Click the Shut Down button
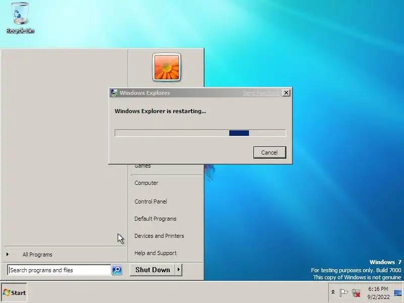Viewport: 404px width, 303px height. [x=153, y=270]
